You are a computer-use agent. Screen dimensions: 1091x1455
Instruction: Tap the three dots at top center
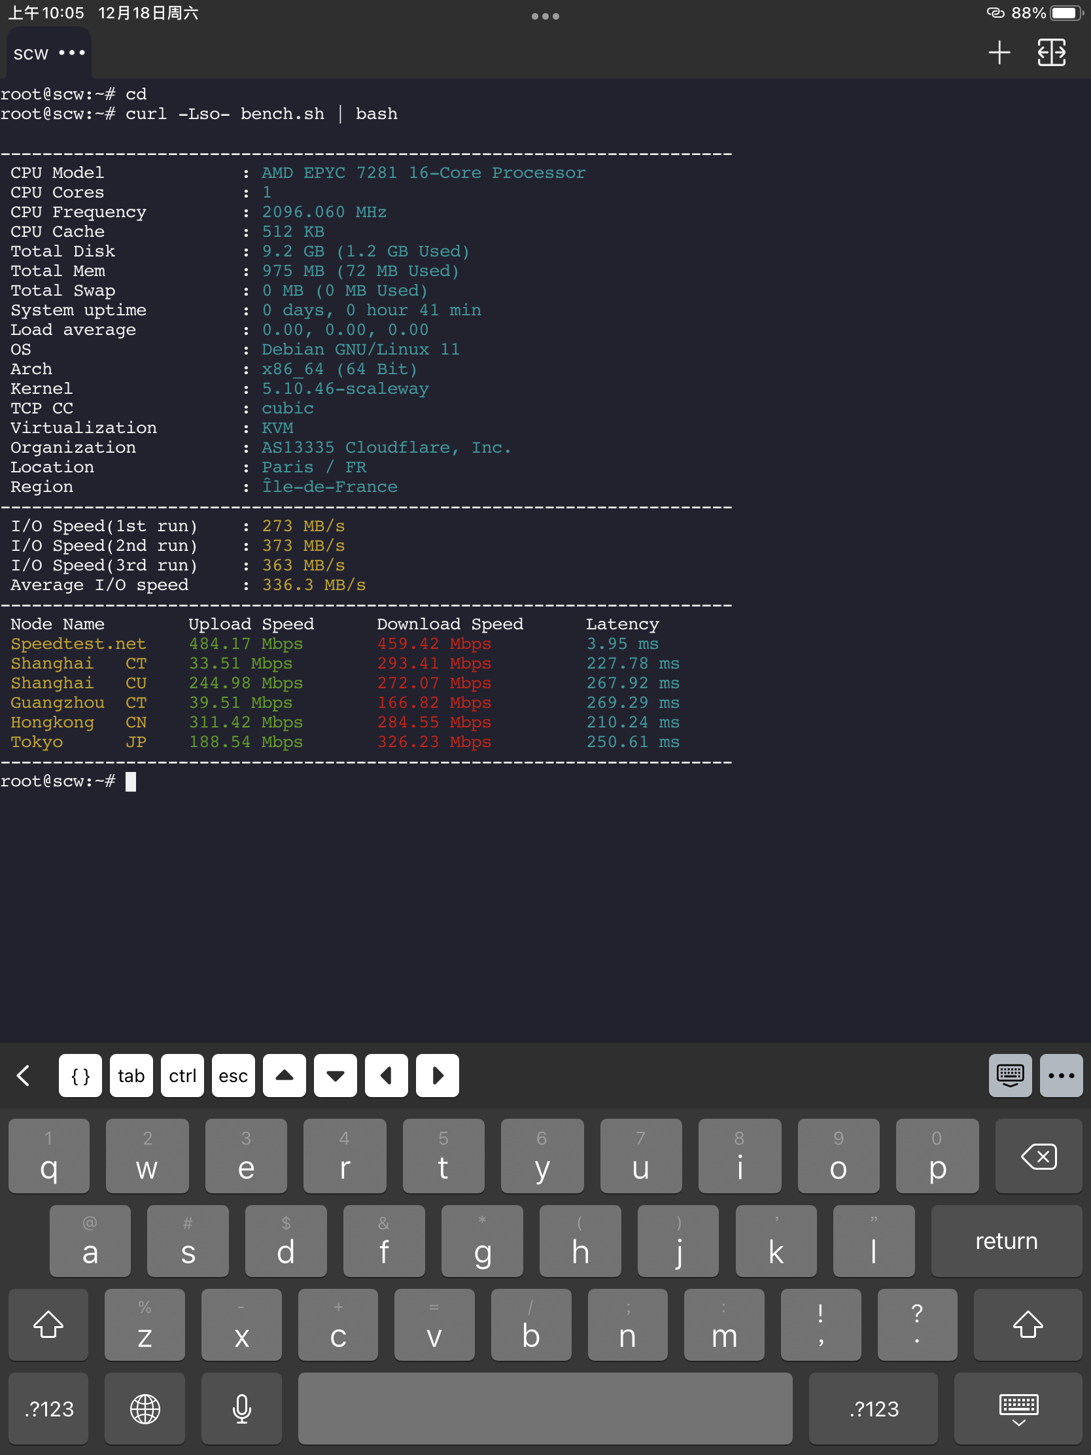[x=545, y=16]
